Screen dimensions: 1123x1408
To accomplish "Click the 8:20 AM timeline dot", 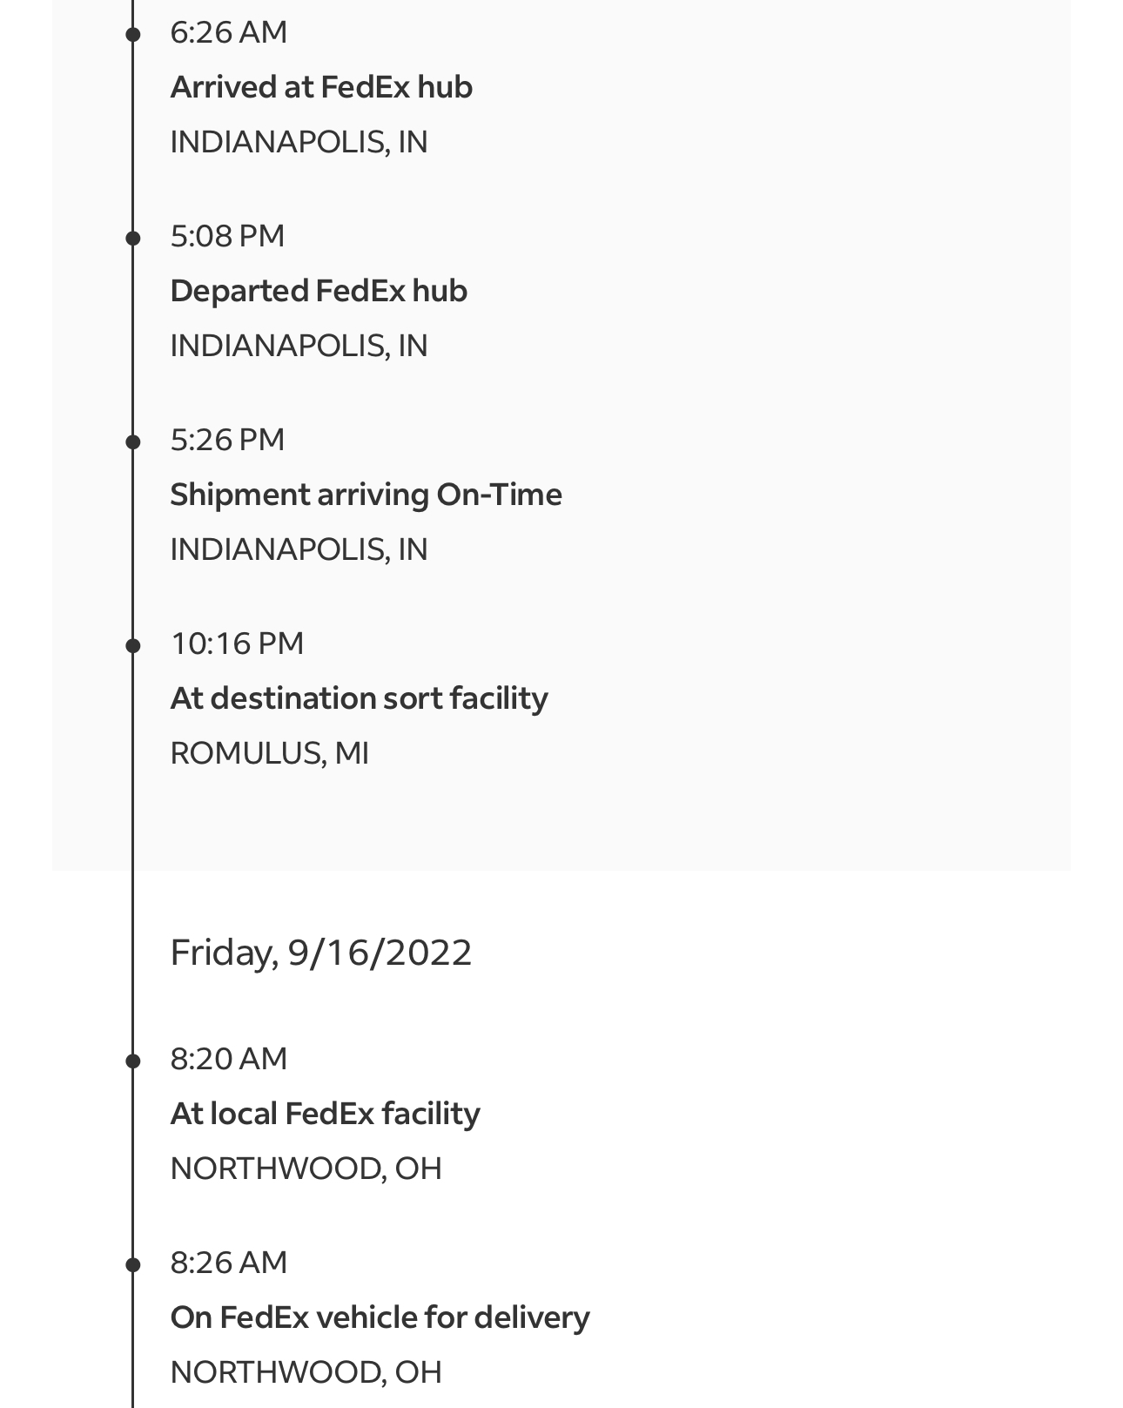I will point(133,1061).
